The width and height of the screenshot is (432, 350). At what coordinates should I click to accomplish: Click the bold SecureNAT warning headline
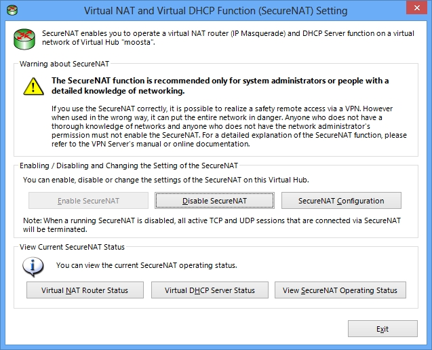click(220, 85)
